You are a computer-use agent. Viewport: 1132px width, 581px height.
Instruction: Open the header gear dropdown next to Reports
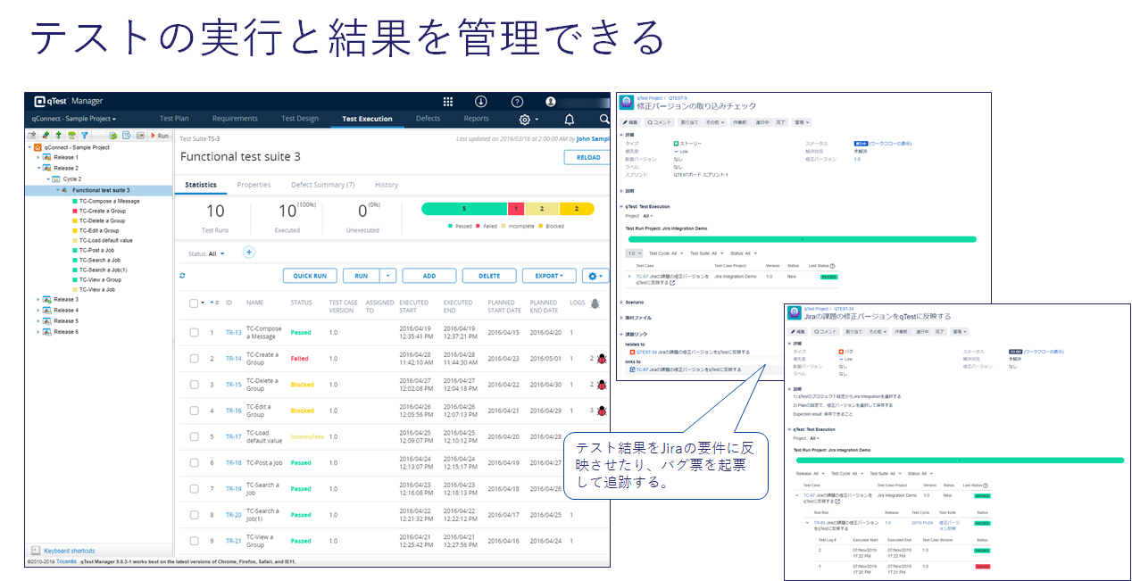[x=529, y=119]
